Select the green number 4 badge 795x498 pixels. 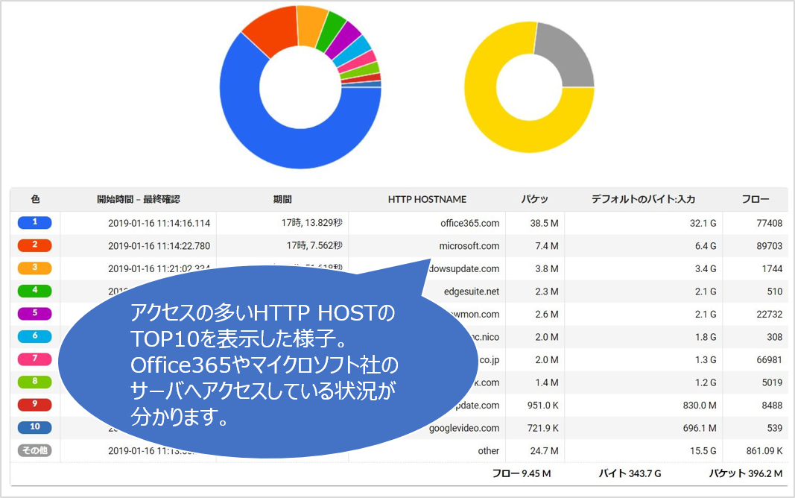pos(34,291)
